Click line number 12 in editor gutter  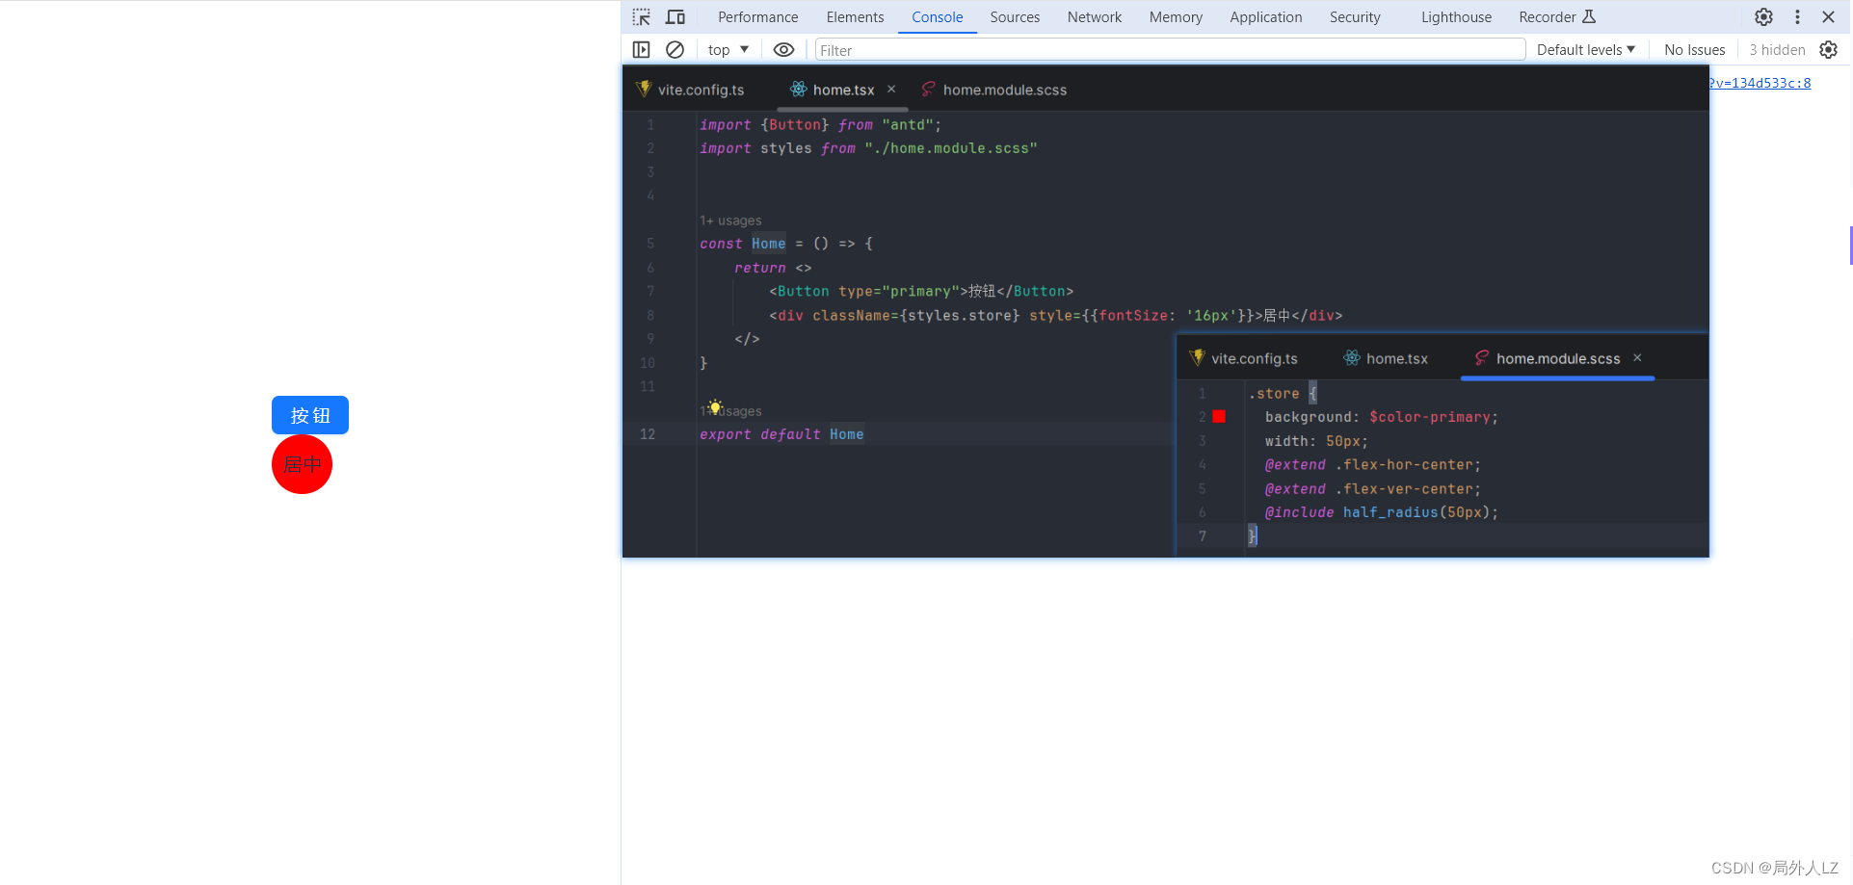[648, 434]
